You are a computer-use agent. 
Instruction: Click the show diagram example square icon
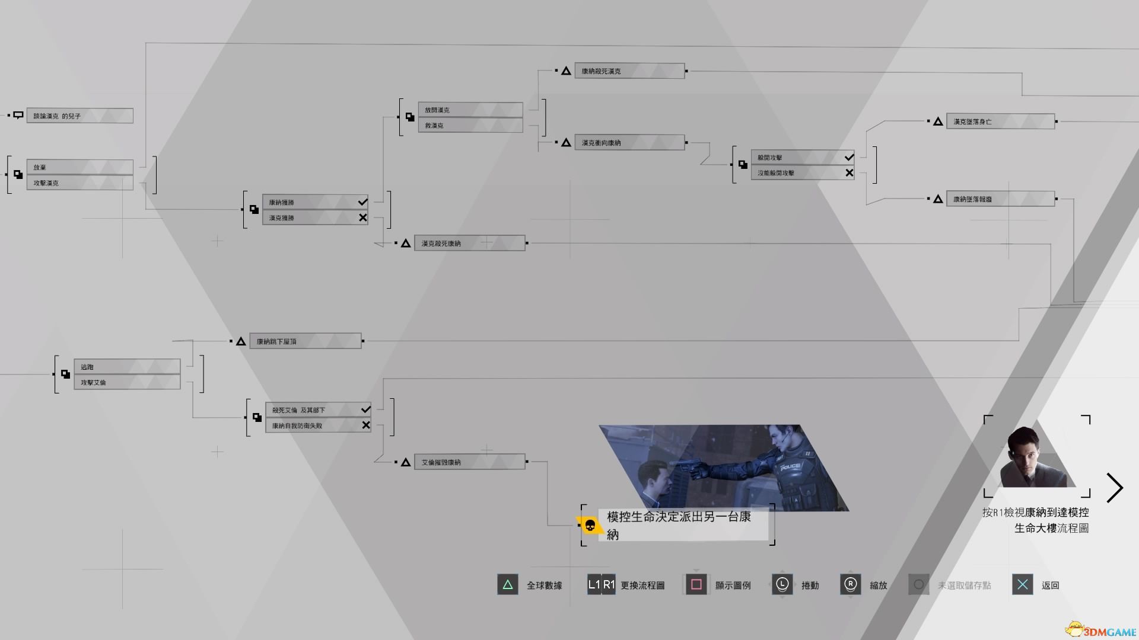pyautogui.click(x=696, y=584)
